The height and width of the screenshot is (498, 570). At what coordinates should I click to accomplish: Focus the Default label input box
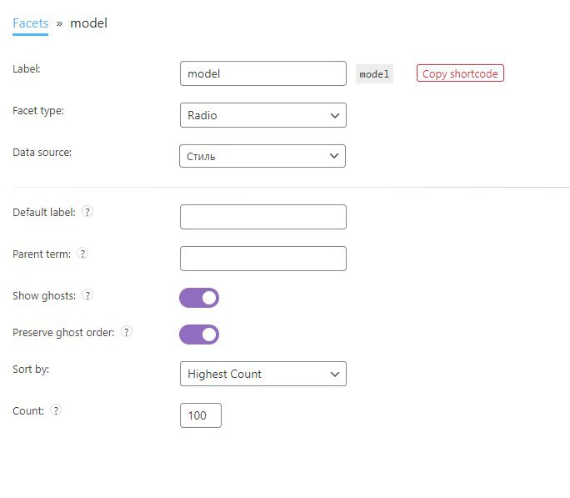click(x=262, y=217)
